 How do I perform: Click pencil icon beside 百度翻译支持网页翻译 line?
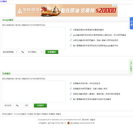(71, 88)
